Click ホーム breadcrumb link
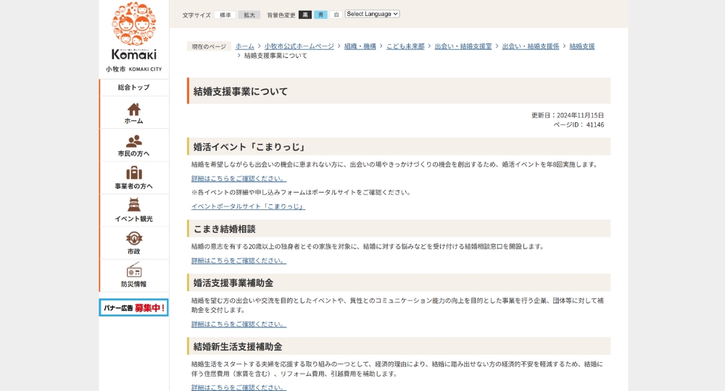 point(244,46)
